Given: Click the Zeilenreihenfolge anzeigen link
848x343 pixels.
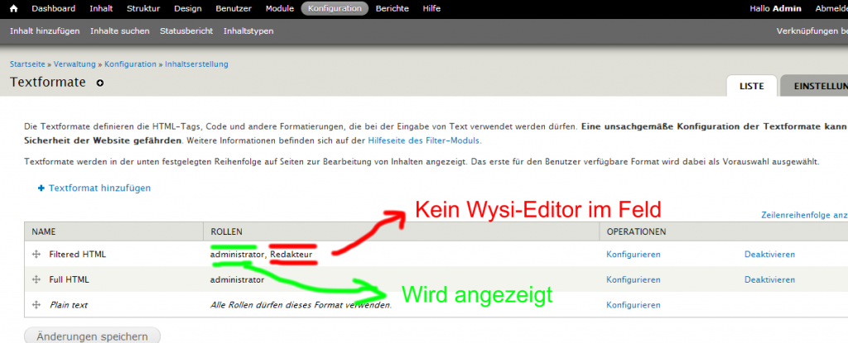Looking at the screenshot, I should (803, 215).
